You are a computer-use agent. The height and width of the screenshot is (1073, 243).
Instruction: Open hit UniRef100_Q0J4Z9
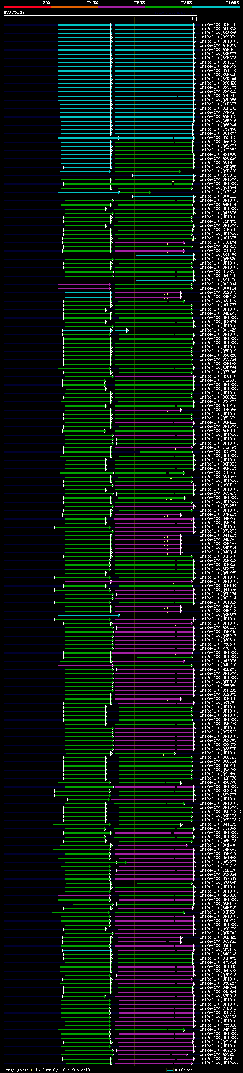click(218, 330)
